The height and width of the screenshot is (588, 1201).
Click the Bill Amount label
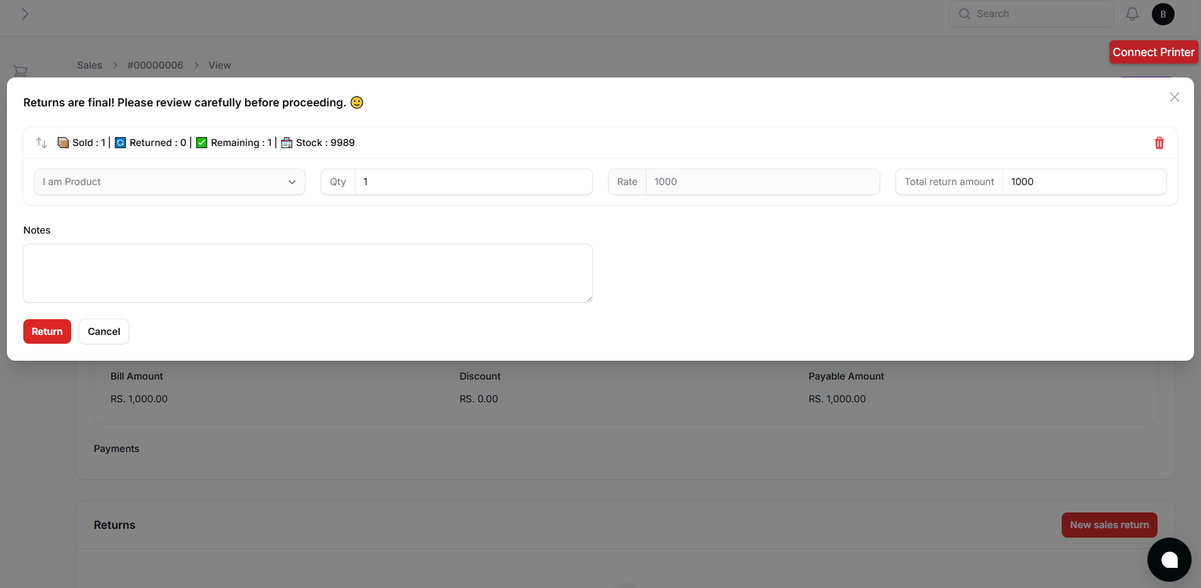tap(137, 376)
